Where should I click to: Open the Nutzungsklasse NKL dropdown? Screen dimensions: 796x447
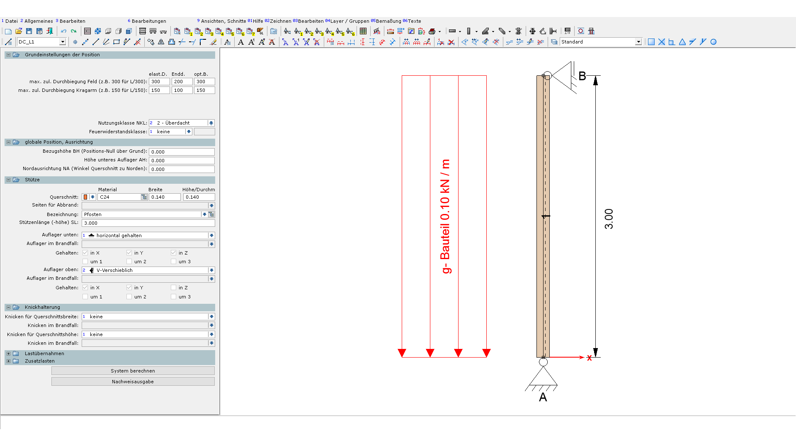point(211,123)
